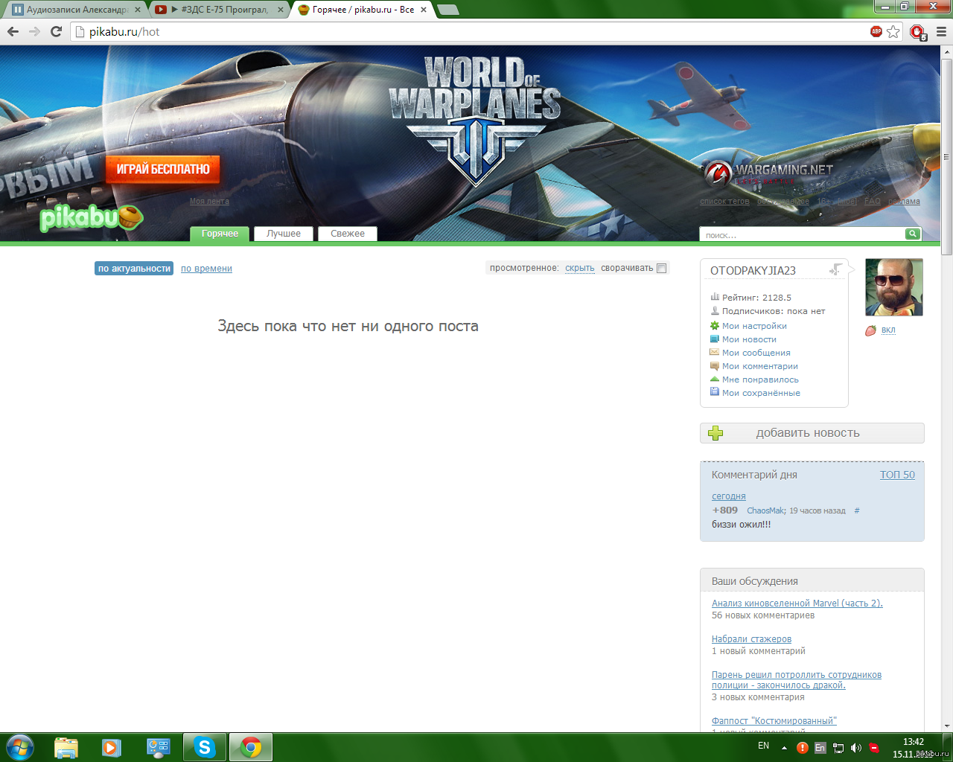The height and width of the screenshot is (762, 953).
Task: Click the ИГРАЙ БЕСПЛАТНО banner button
Action: coord(163,169)
